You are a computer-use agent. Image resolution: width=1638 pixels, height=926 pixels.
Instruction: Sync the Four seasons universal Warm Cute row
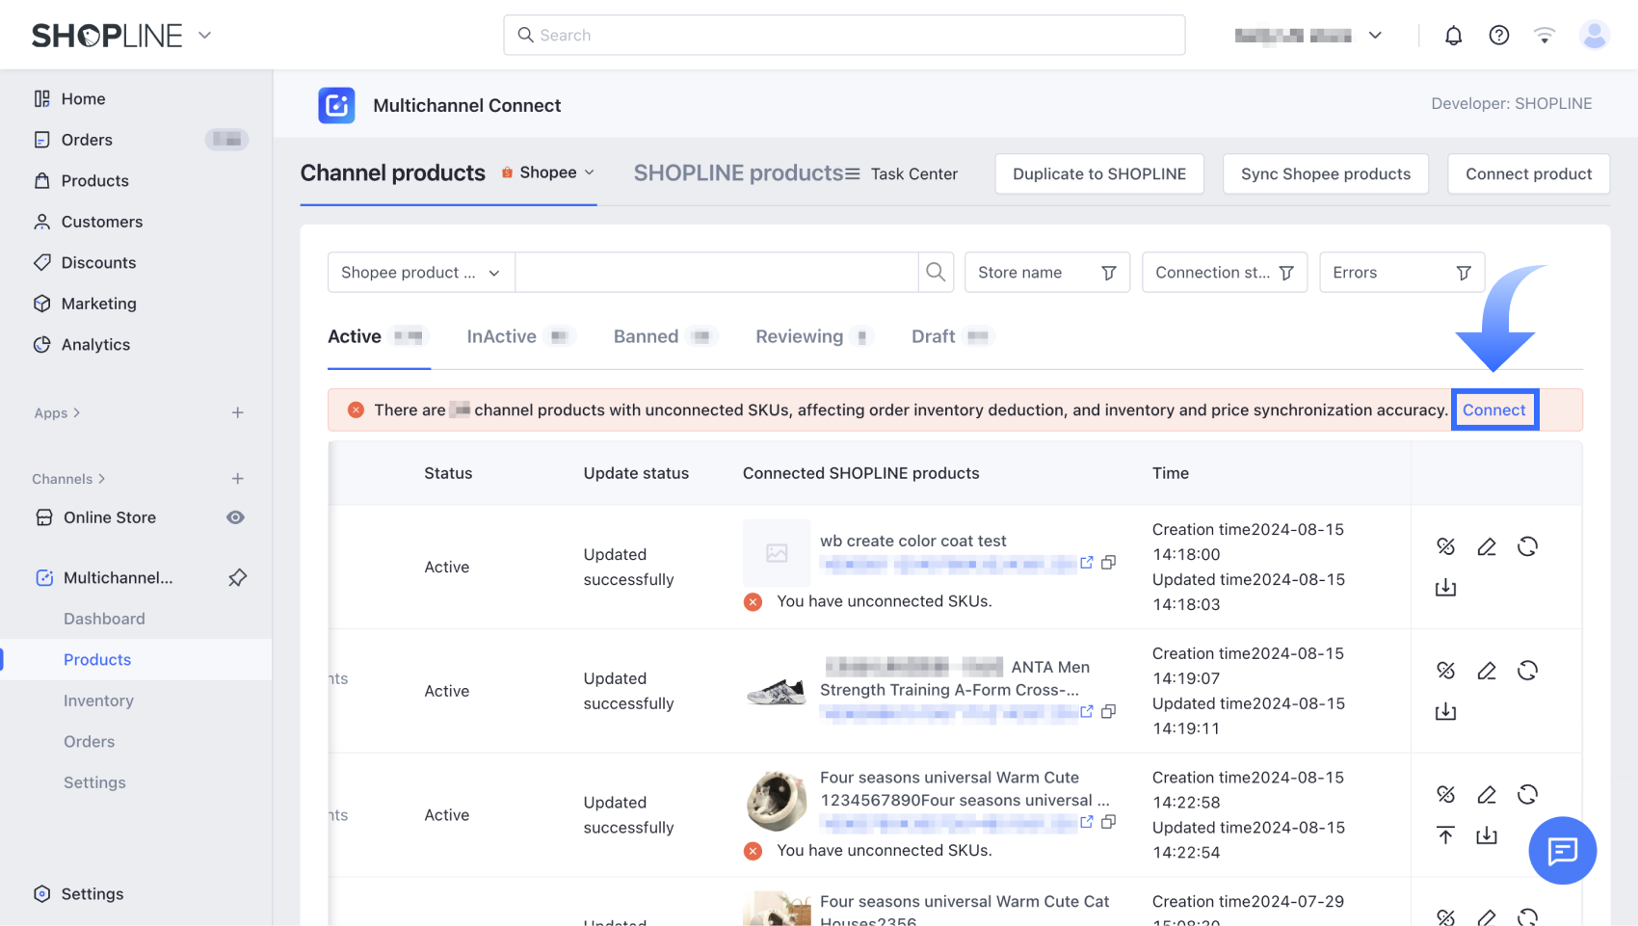coord(1527,795)
